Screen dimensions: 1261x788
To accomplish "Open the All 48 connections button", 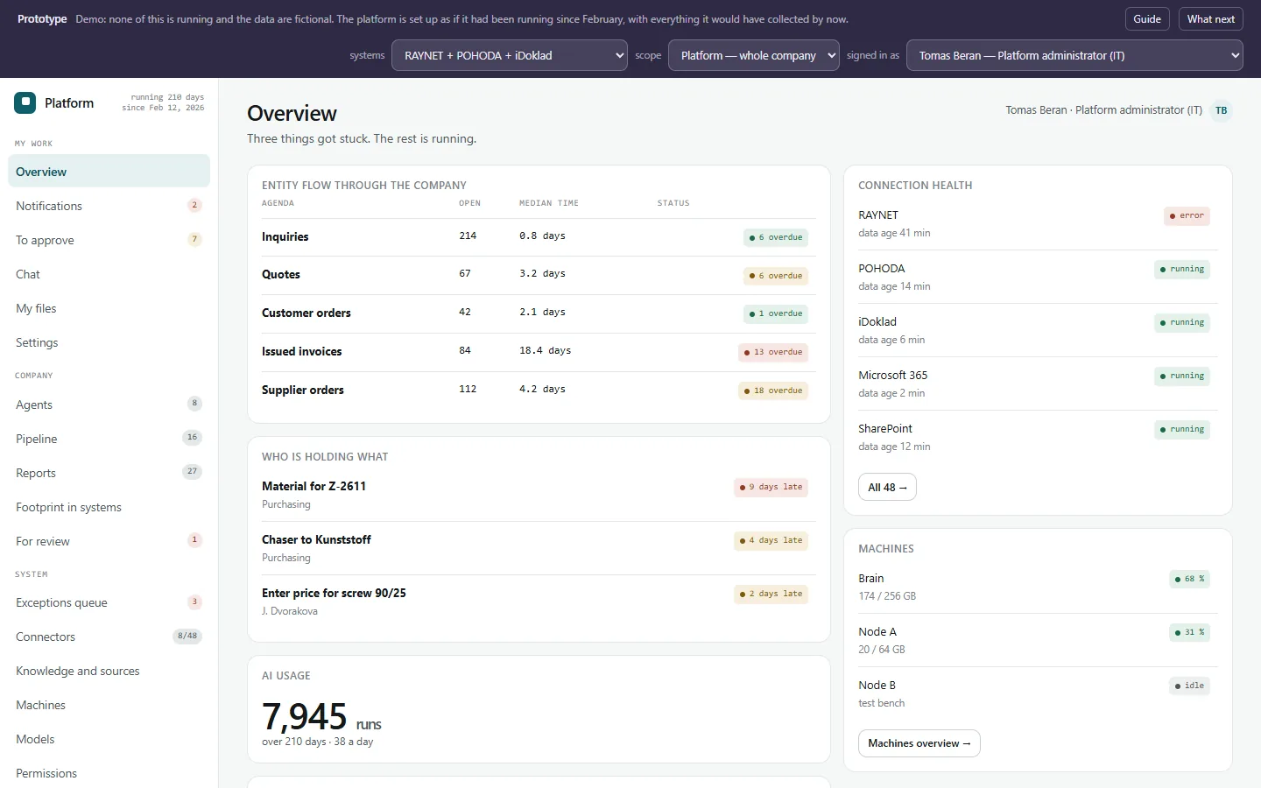I will pyautogui.click(x=887, y=487).
